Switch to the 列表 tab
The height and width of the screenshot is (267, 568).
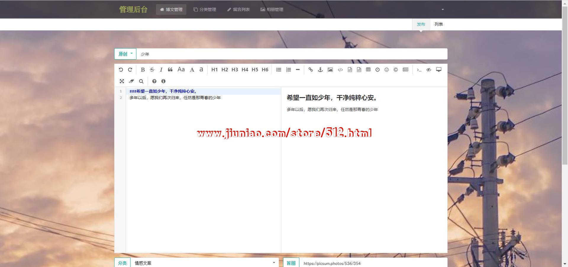point(438,24)
